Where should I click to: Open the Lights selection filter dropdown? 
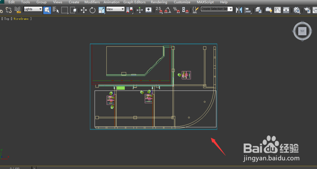point(33,9)
